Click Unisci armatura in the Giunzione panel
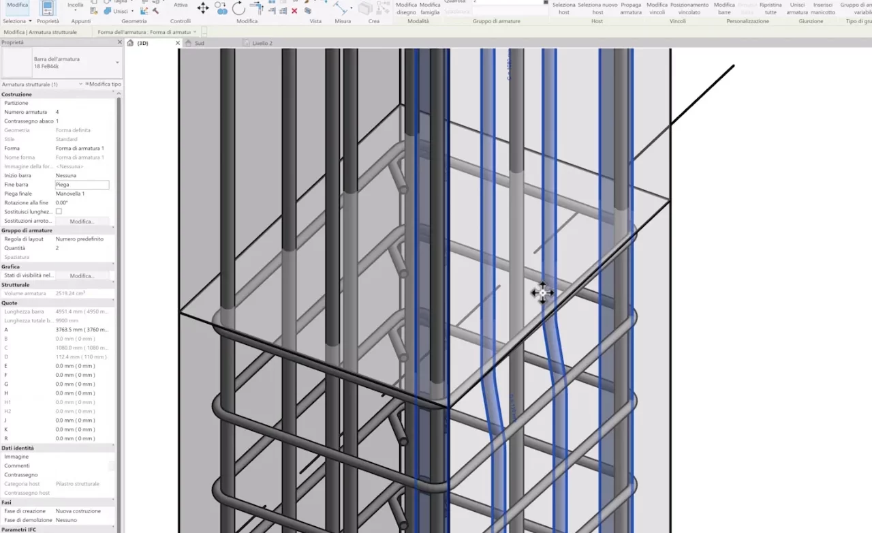872x533 pixels. point(797,8)
